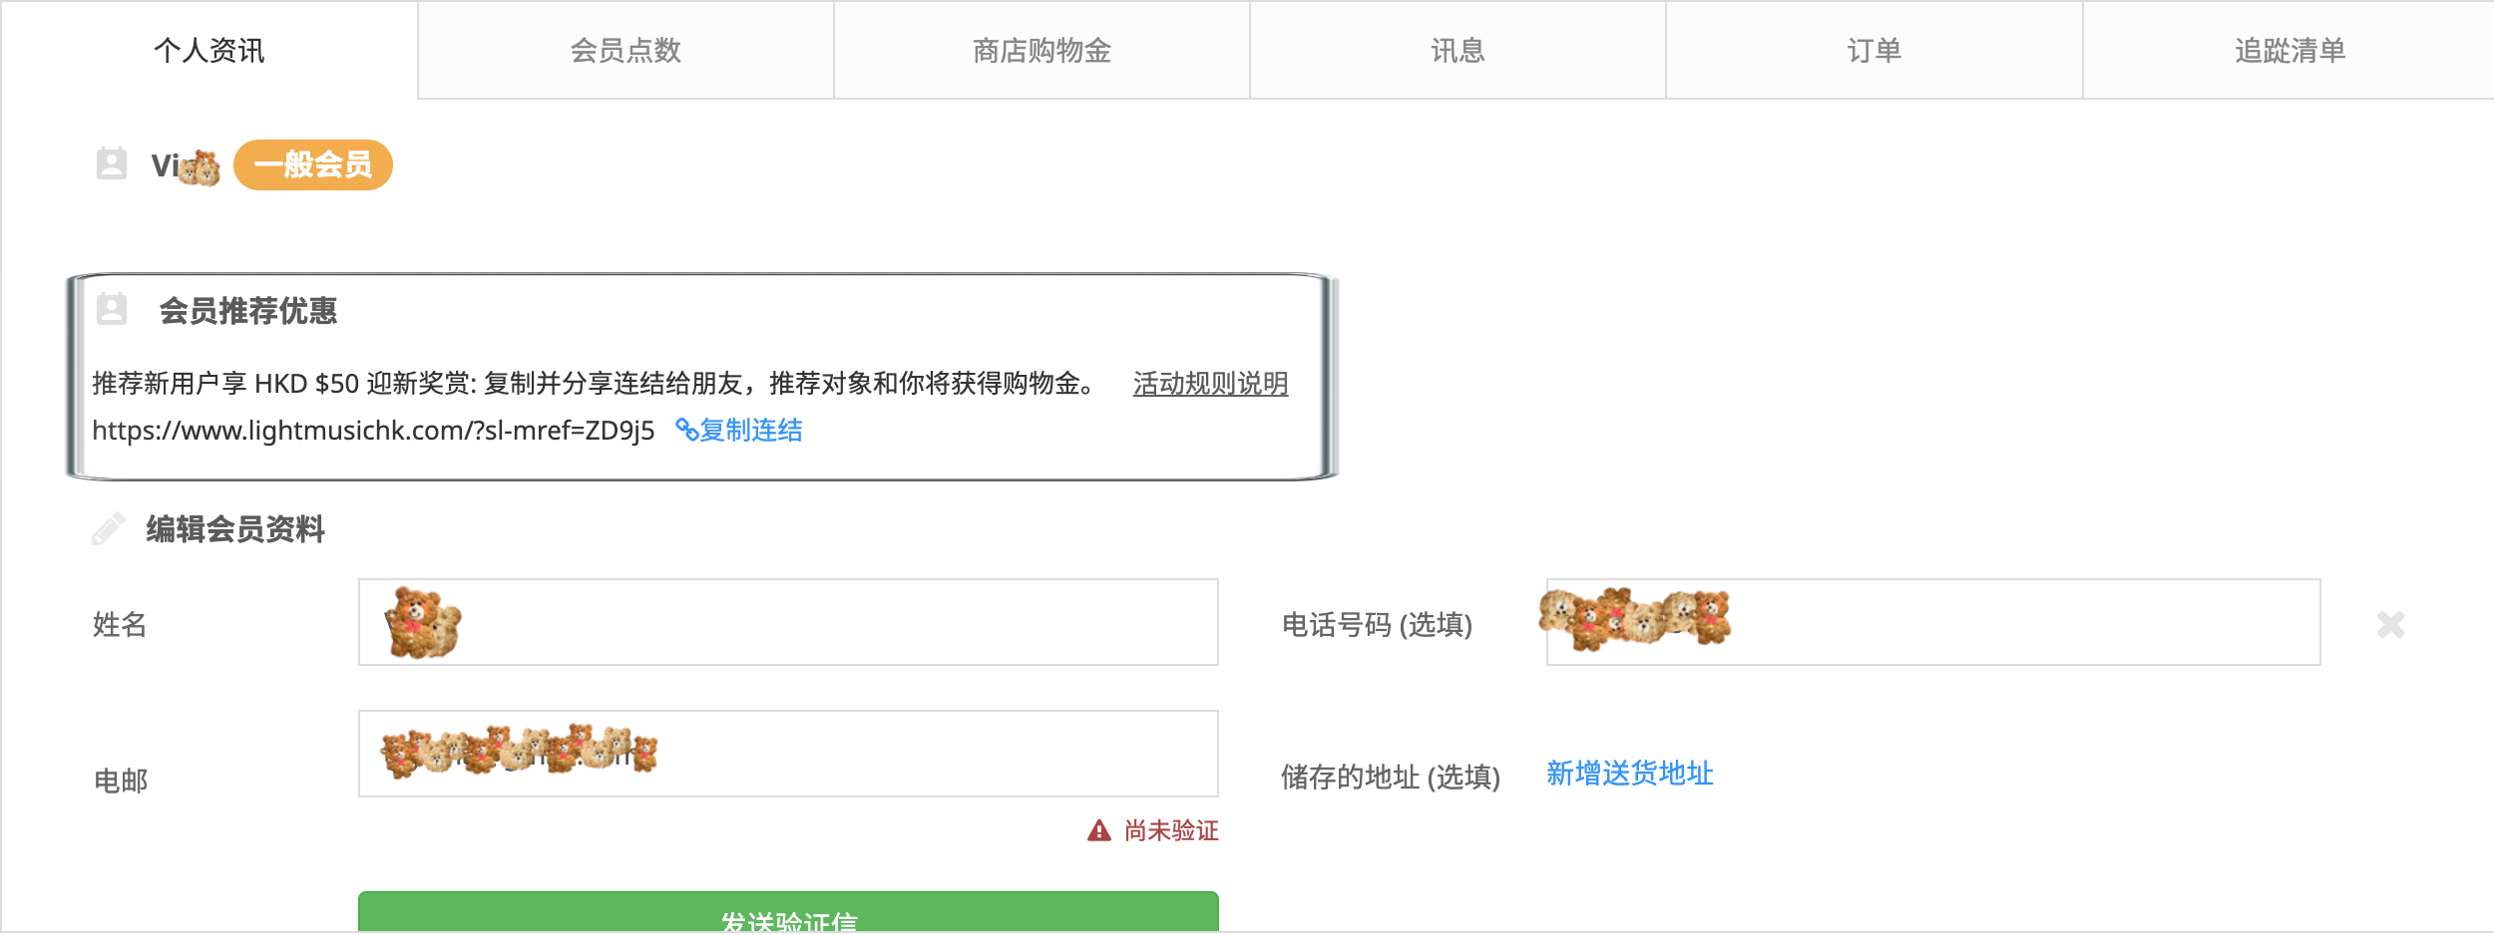The image size is (2494, 935).
Task: Click 新增送货地址 to add an address
Action: 1629,773
